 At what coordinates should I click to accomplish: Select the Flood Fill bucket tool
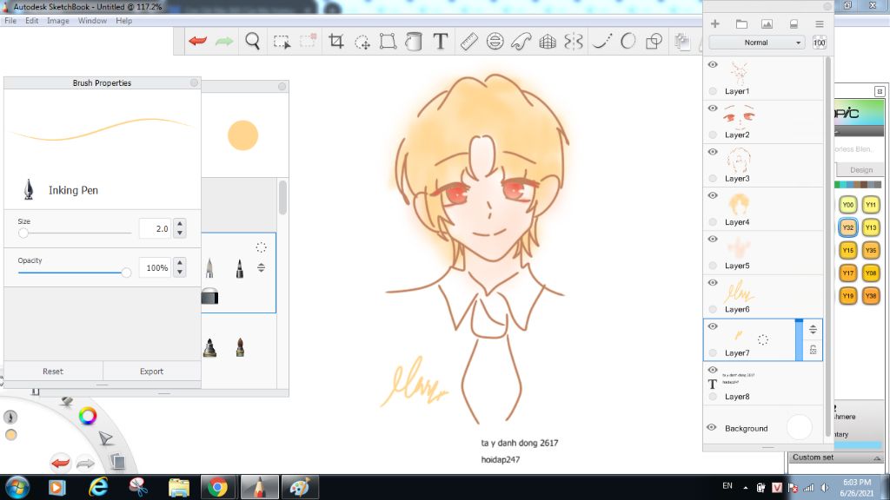414,42
